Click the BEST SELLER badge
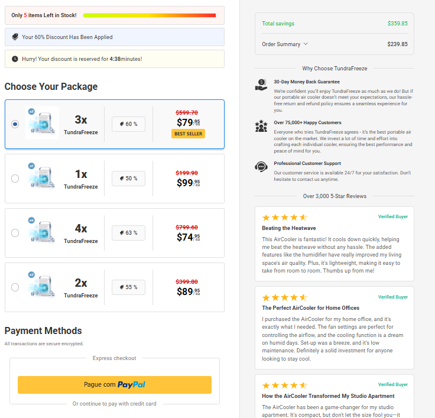Screen dimensions: 435x418 (188, 134)
